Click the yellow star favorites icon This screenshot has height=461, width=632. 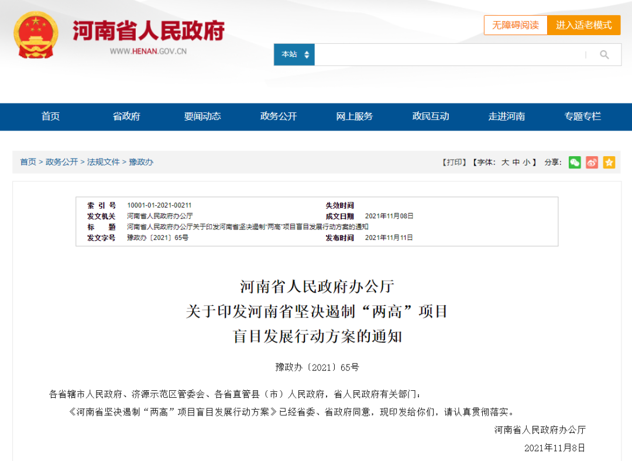pos(609,162)
